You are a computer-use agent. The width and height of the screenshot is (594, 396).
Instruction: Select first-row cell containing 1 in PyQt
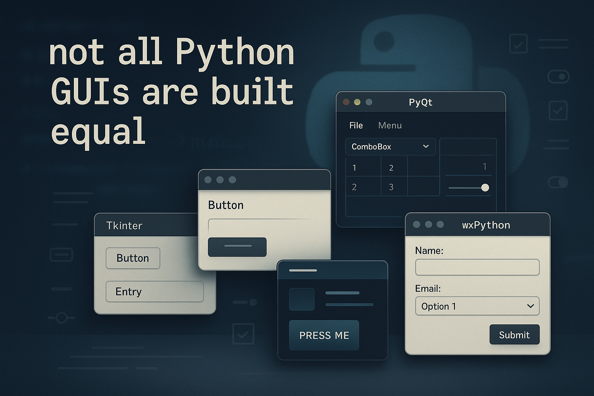click(x=363, y=167)
